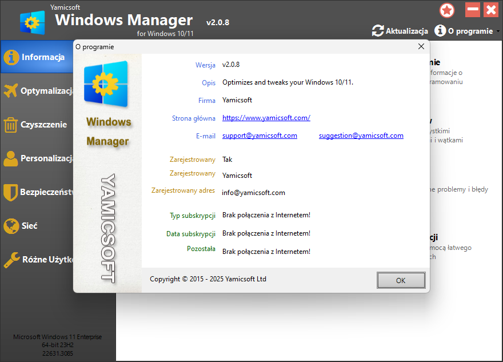Click the version text v2.0.8 in dialog
This screenshot has height=362, width=503.
tap(231, 65)
